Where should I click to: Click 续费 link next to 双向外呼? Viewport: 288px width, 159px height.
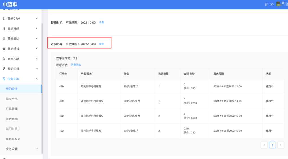coord(101,44)
